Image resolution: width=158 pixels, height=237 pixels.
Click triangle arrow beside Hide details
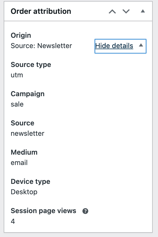(141, 45)
